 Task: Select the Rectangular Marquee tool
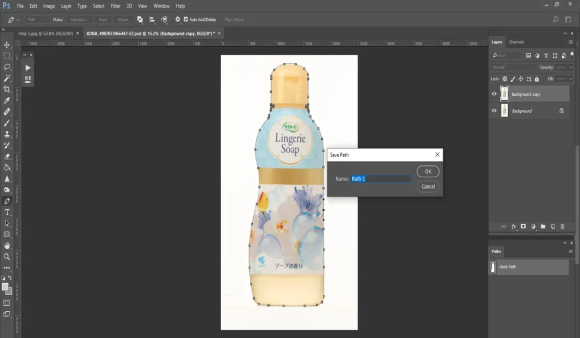(7, 56)
